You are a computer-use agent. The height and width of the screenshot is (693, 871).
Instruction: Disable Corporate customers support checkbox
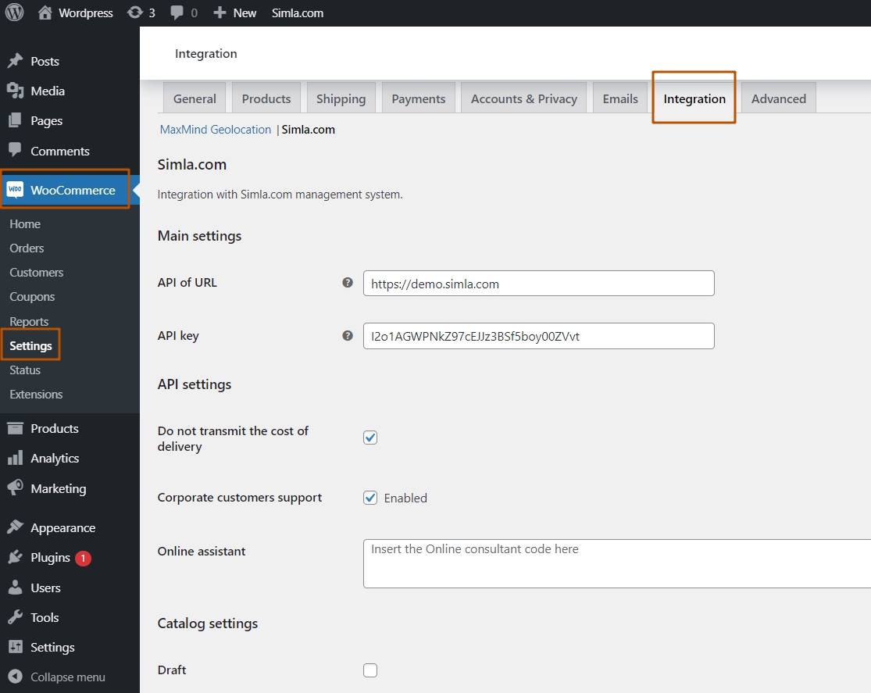tap(370, 498)
